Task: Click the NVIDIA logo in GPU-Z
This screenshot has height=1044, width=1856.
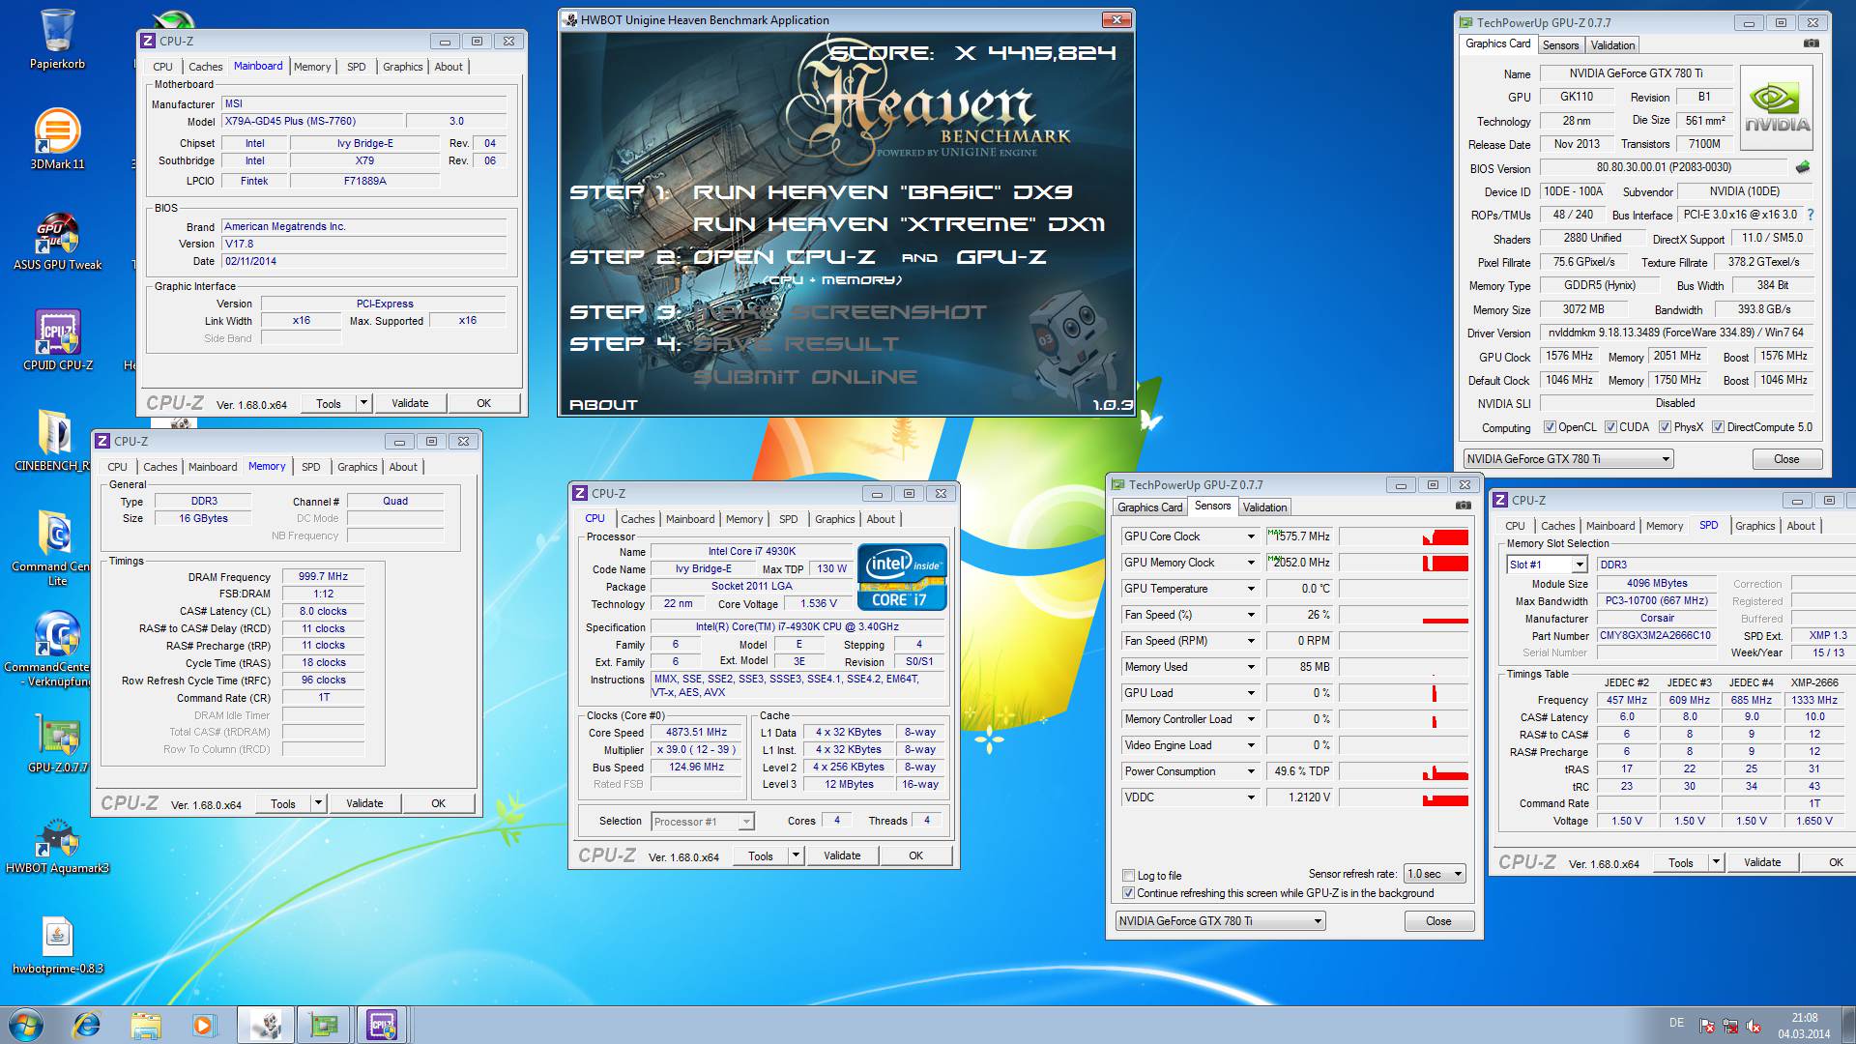Action: (1777, 107)
